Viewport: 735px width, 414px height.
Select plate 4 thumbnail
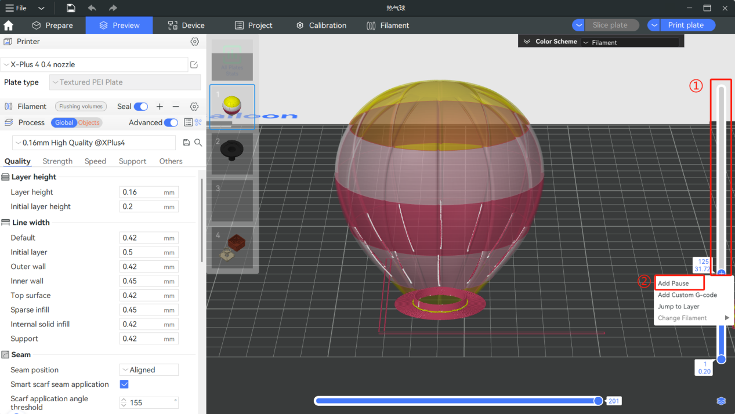coord(232,248)
